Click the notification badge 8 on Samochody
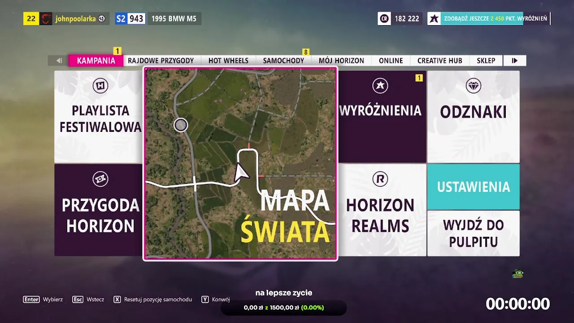The width and height of the screenshot is (574, 323). (x=306, y=52)
